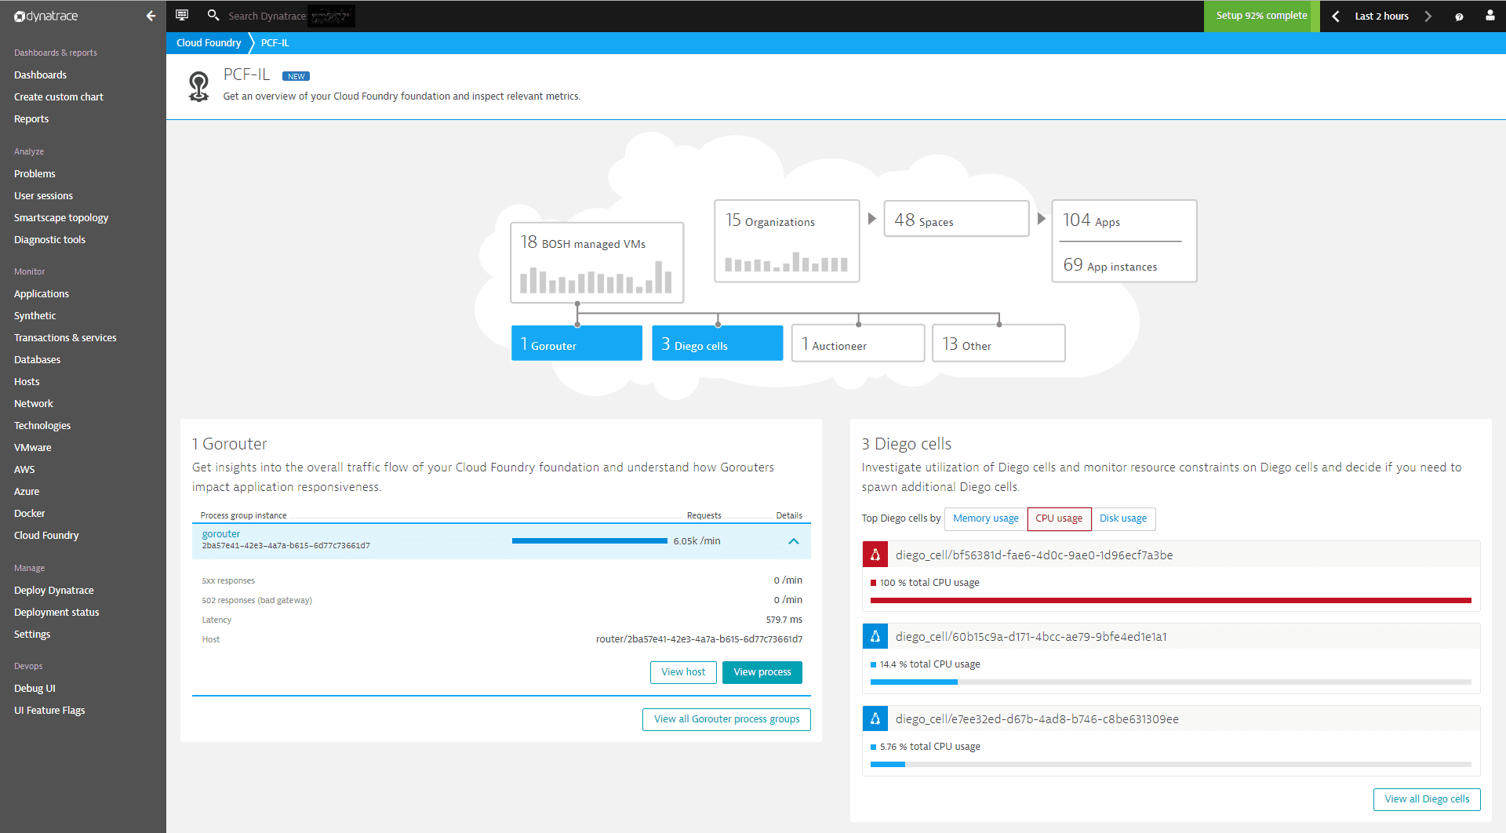Collapse sidebar with back arrow
Screen dimensions: 1506x833
(151, 16)
